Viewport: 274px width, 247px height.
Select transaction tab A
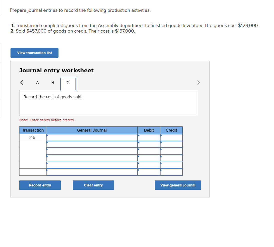(37, 83)
